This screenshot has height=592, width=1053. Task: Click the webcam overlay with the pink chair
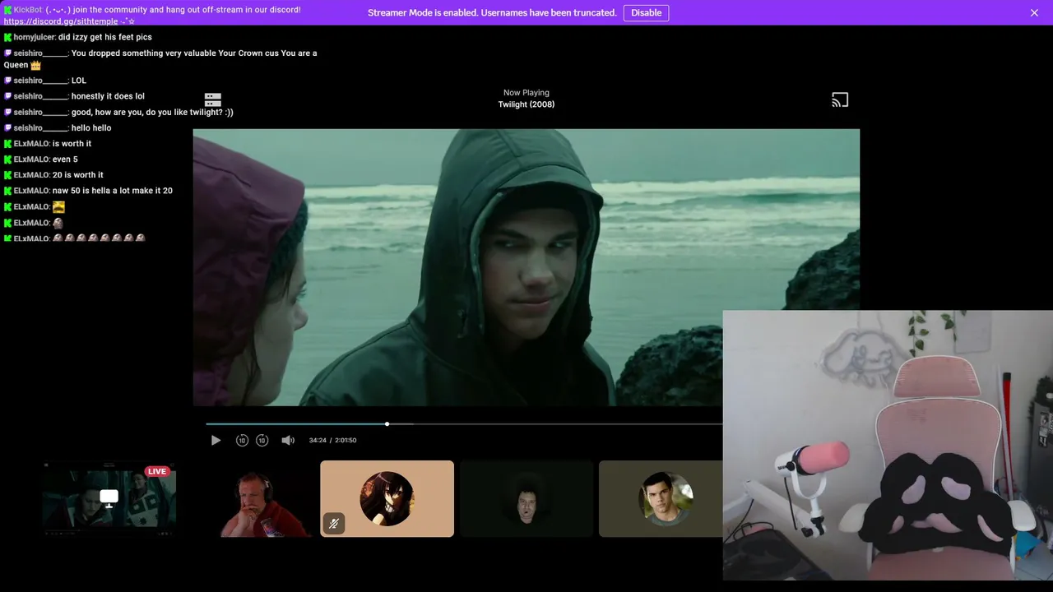888,446
